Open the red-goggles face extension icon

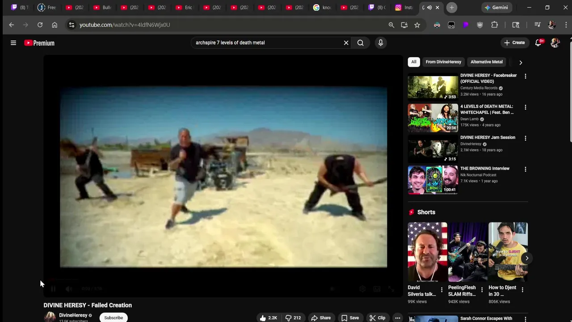437,25
